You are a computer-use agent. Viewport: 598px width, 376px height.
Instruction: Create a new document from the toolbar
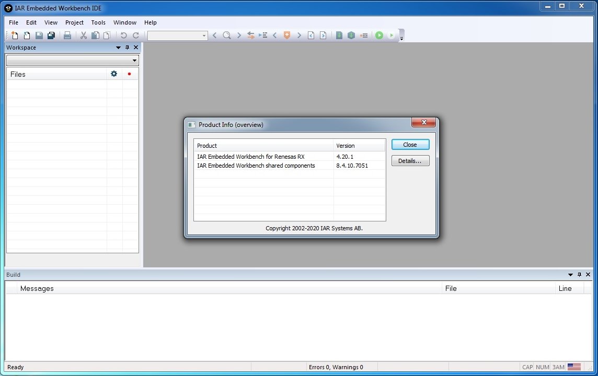(15, 36)
